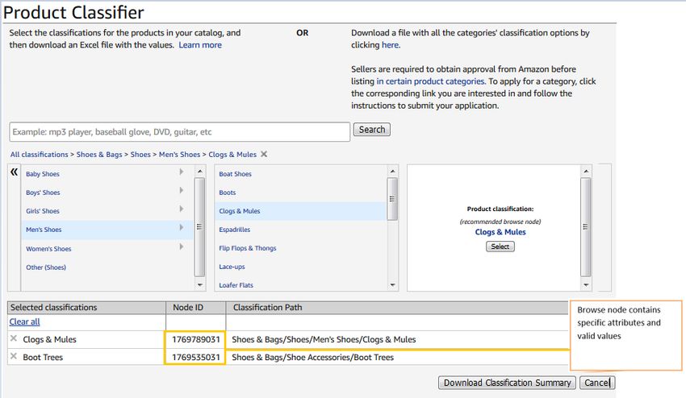Viewport: 686px width, 398px height.
Task: Click the Cancel button
Action: pos(597,383)
